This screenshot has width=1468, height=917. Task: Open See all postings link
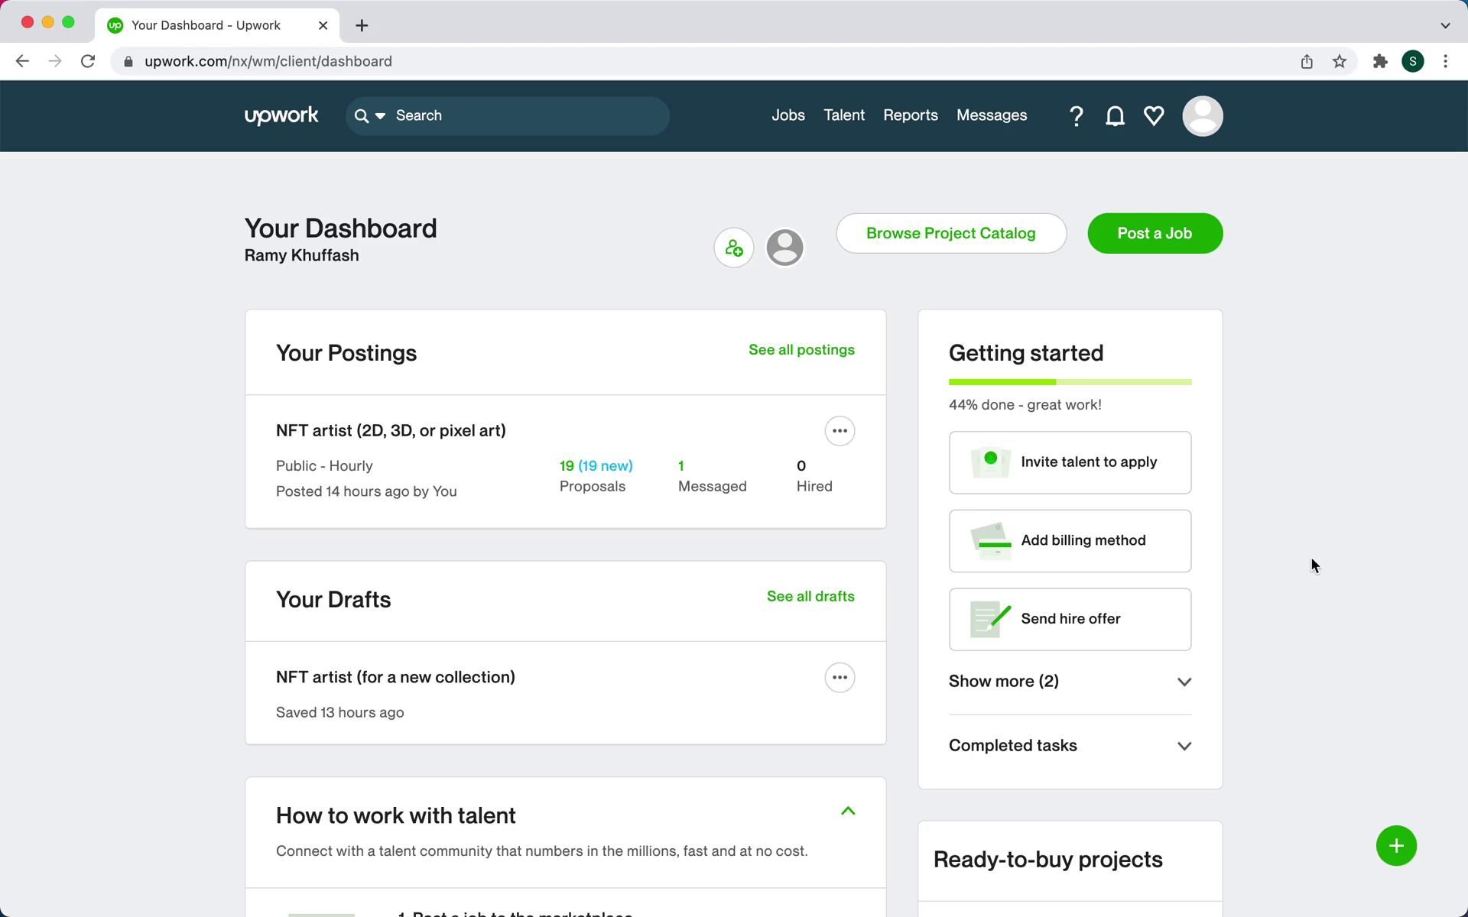[801, 350]
